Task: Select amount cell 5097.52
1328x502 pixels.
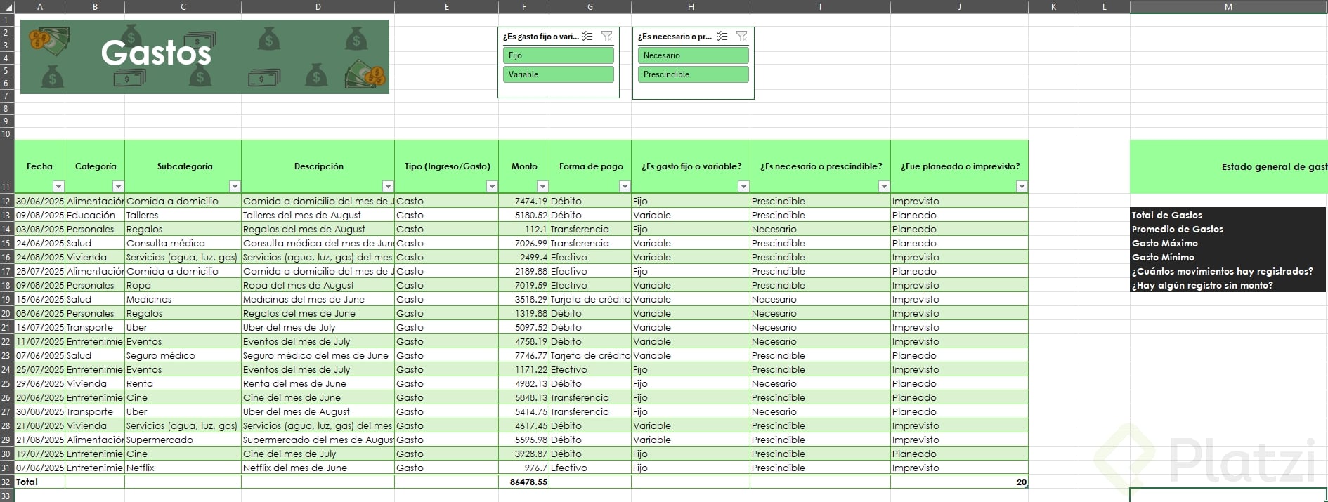Action: (x=524, y=327)
